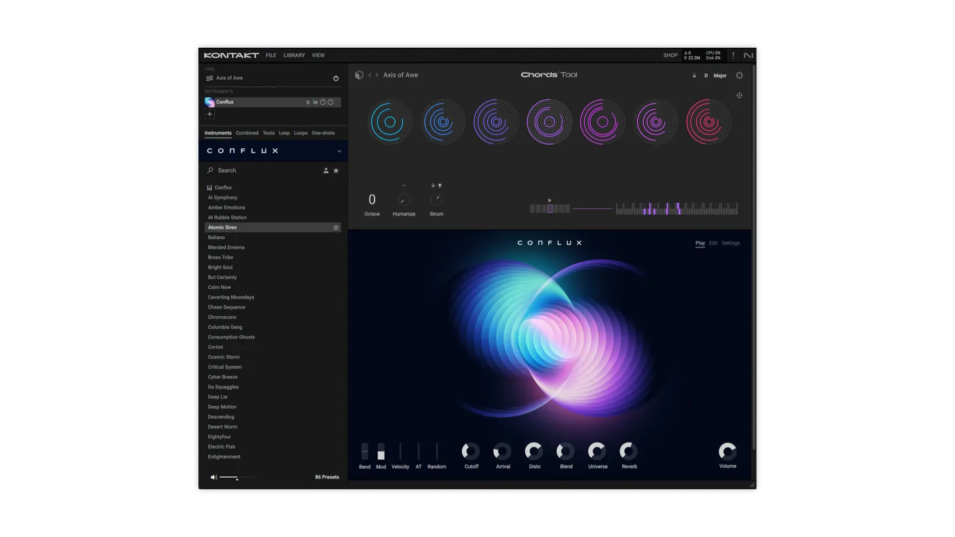Click the exclamation alert icon
955x537 pixels.
click(733, 55)
